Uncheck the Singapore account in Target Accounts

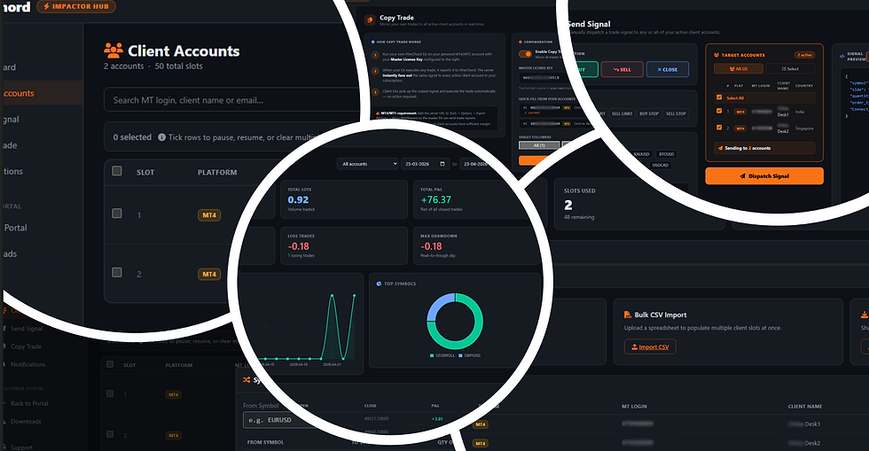pos(719,127)
